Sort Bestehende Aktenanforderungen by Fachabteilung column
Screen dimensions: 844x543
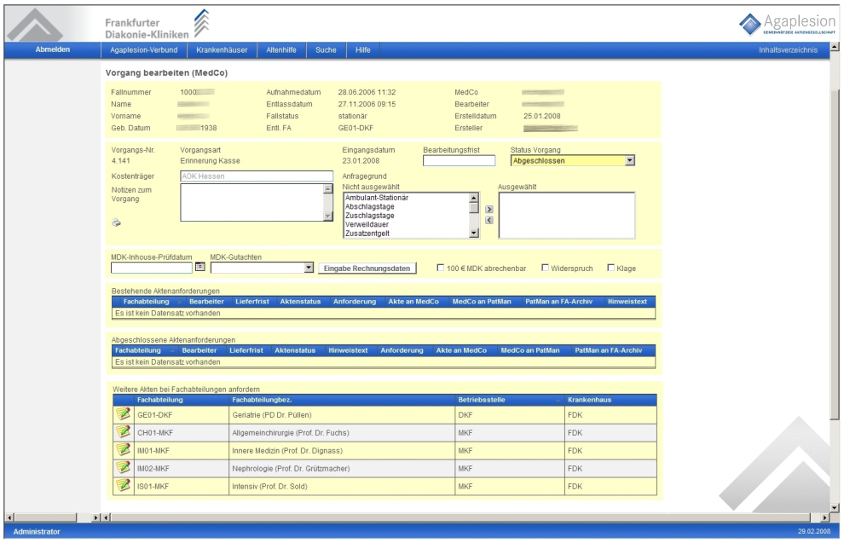point(147,302)
